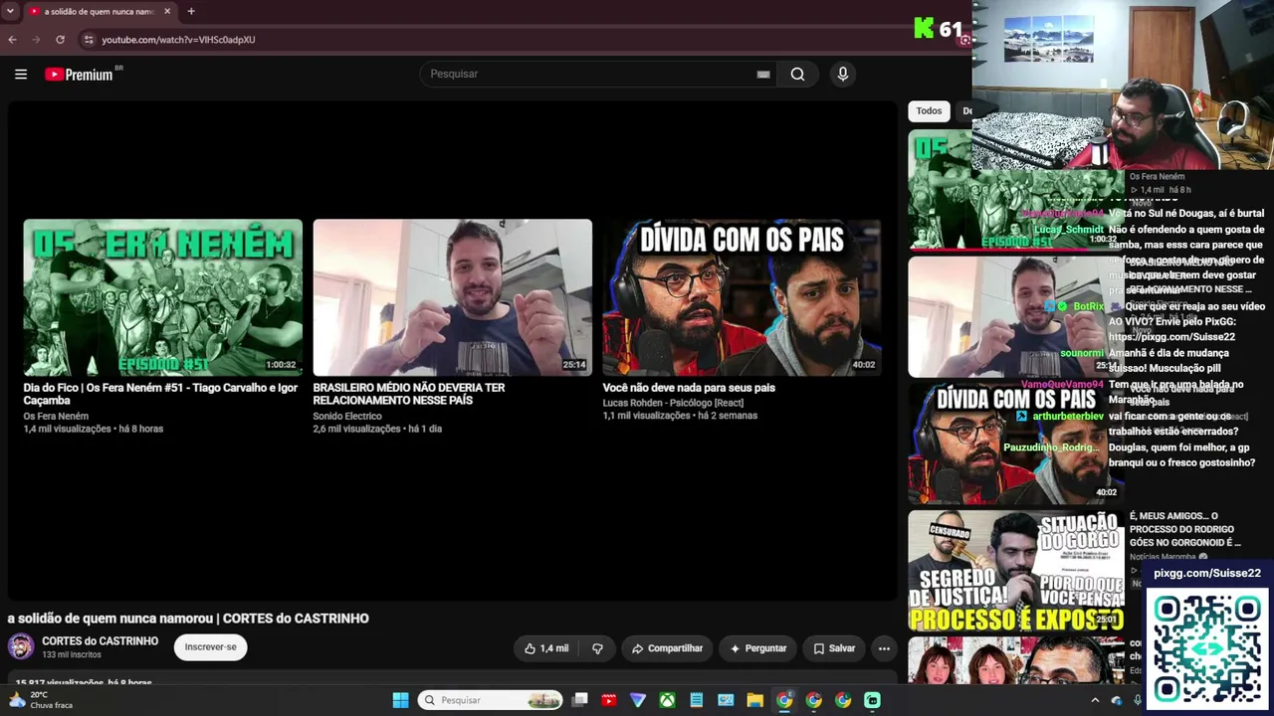Click the video title 'a solidão de quem nunca namorou'

pyautogui.click(x=188, y=619)
